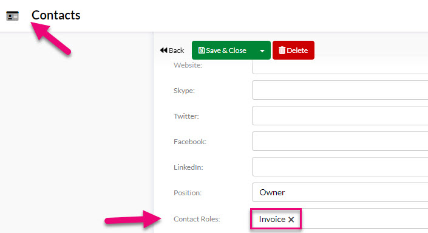
Task: Click the Contacts card icon in header
Action: 13,16
